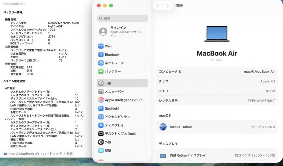Image resolution: width=283 pixels, height=166 pixels.
Task: Click the MacBook Air image in 情報
Action: (x=217, y=34)
